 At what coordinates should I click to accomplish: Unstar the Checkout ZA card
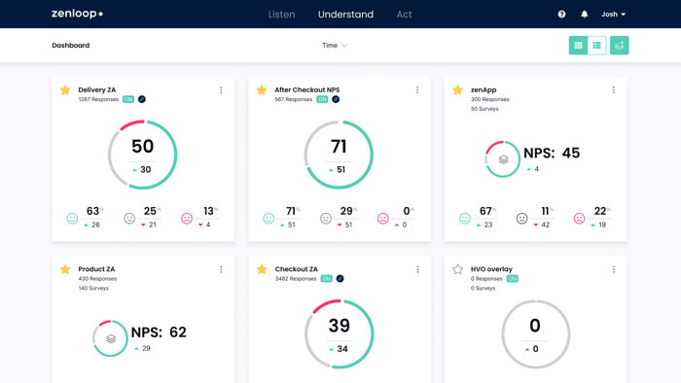(262, 269)
